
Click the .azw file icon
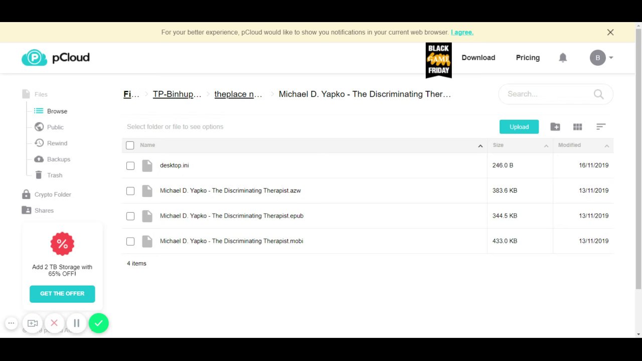[x=147, y=191]
